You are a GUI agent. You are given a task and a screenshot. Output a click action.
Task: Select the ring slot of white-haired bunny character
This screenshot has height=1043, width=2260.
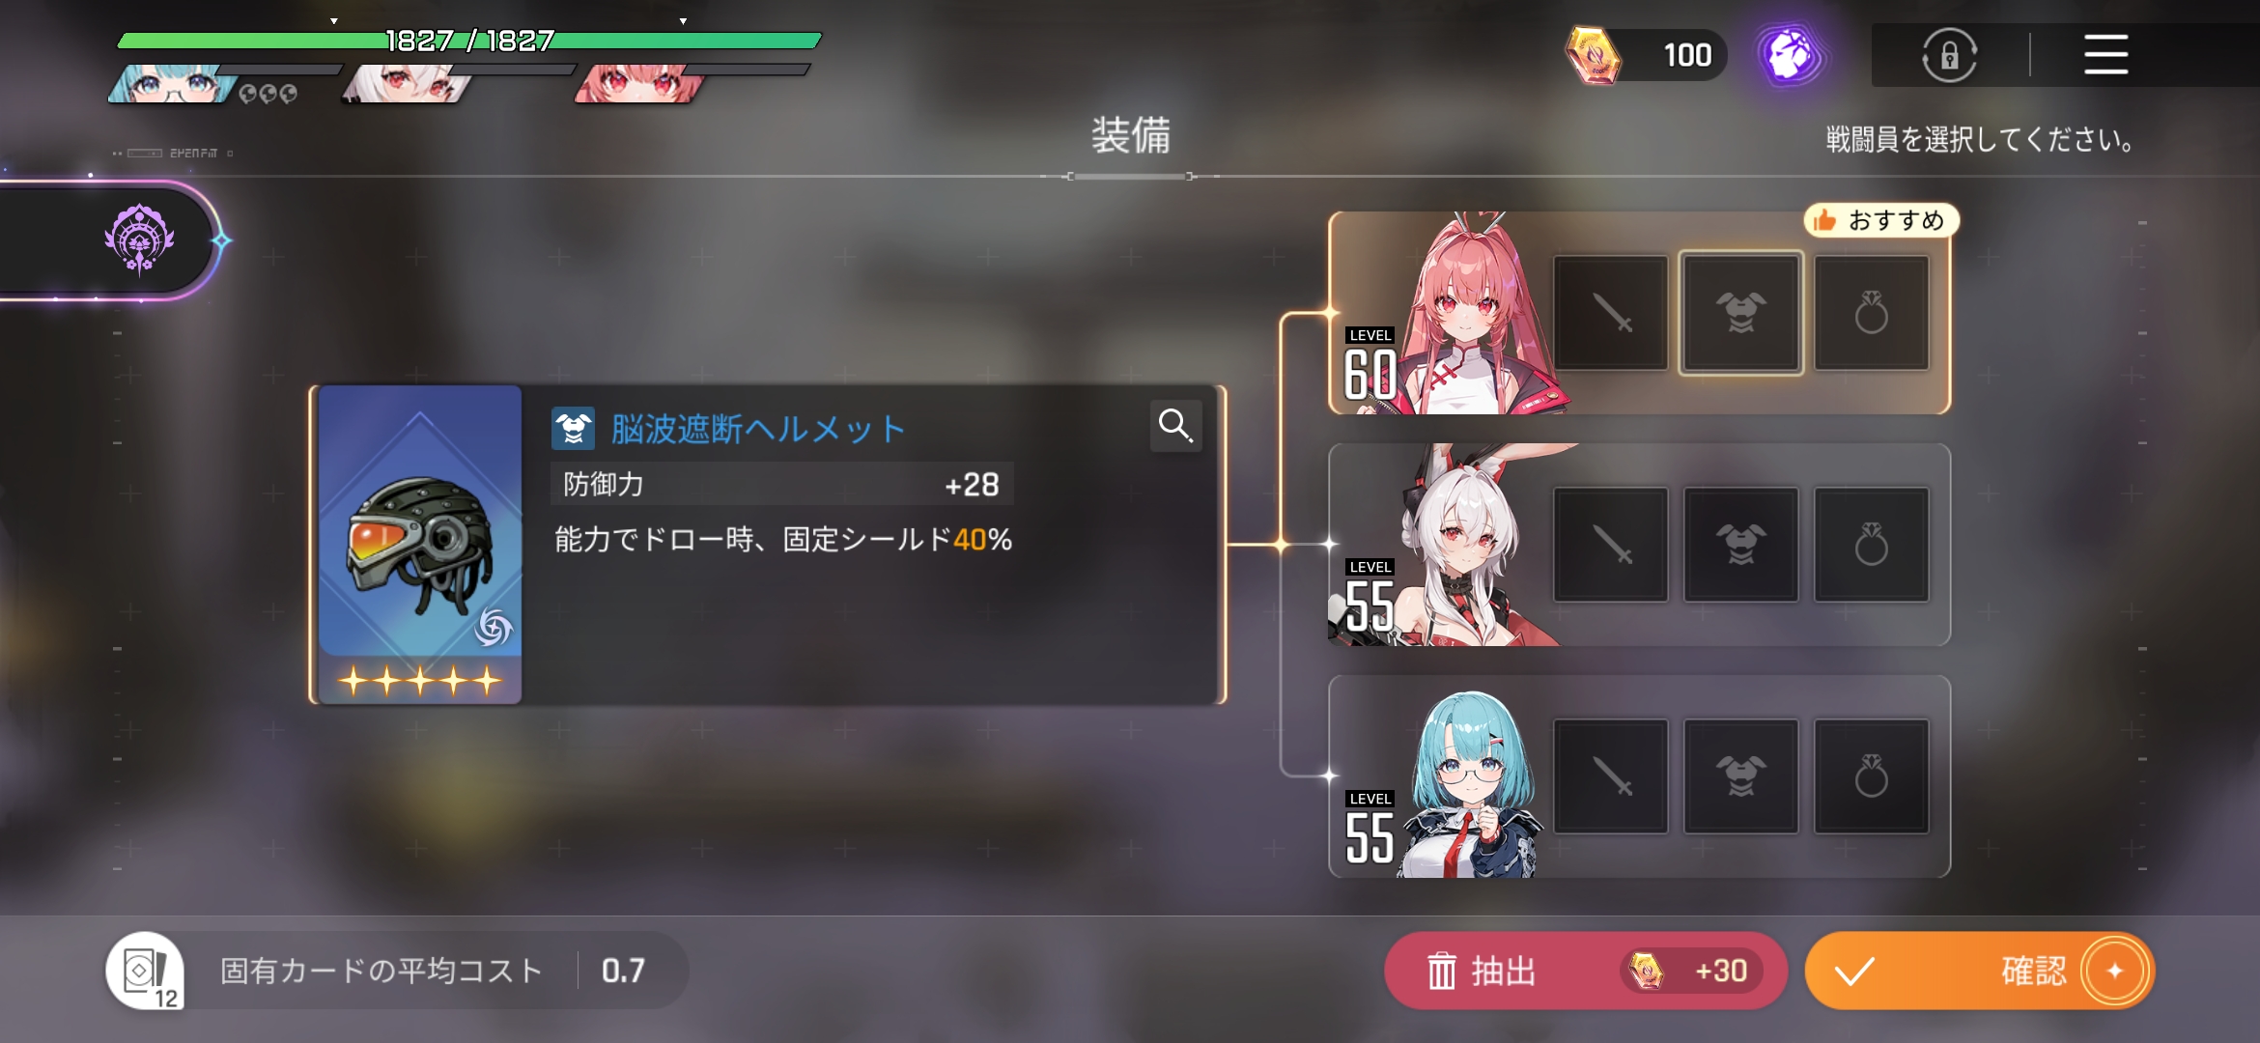(1872, 545)
